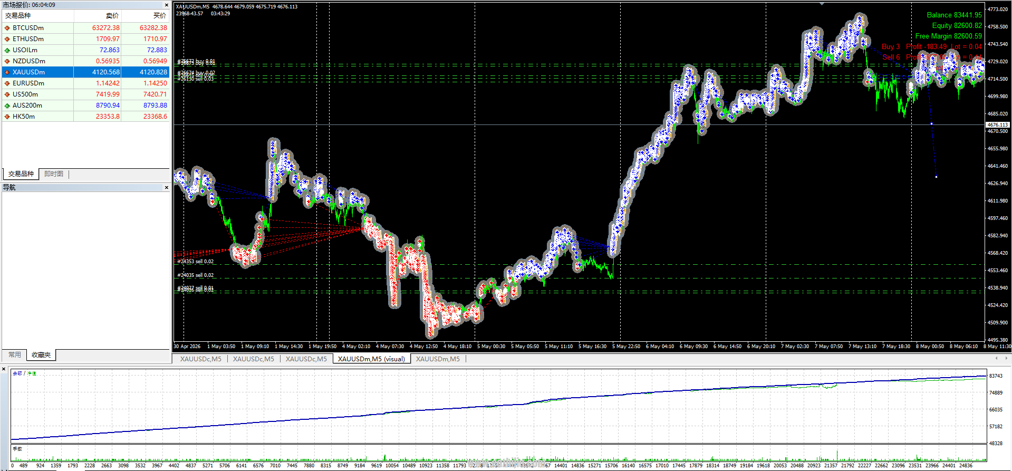Click the ETHUSDm symbol arrow icon

click(x=7, y=39)
